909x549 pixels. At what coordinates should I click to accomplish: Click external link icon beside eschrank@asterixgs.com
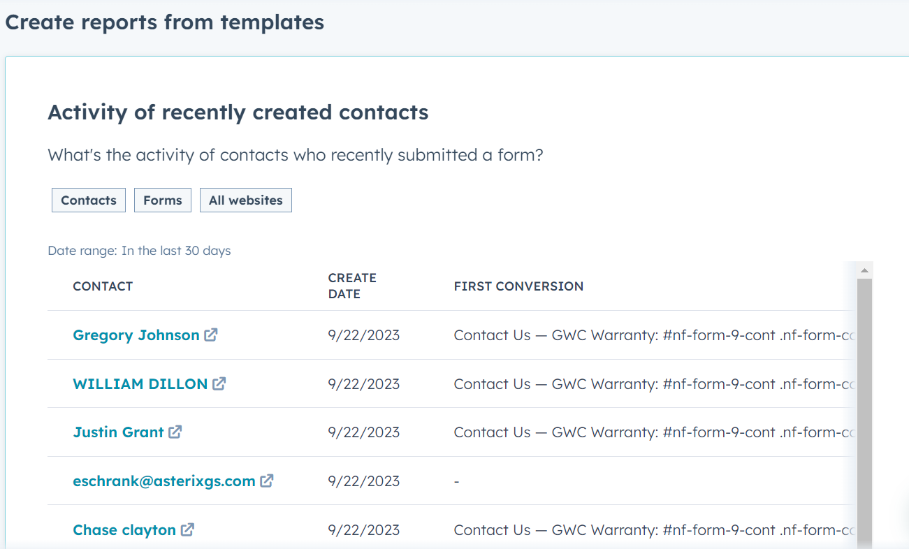[267, 481]
